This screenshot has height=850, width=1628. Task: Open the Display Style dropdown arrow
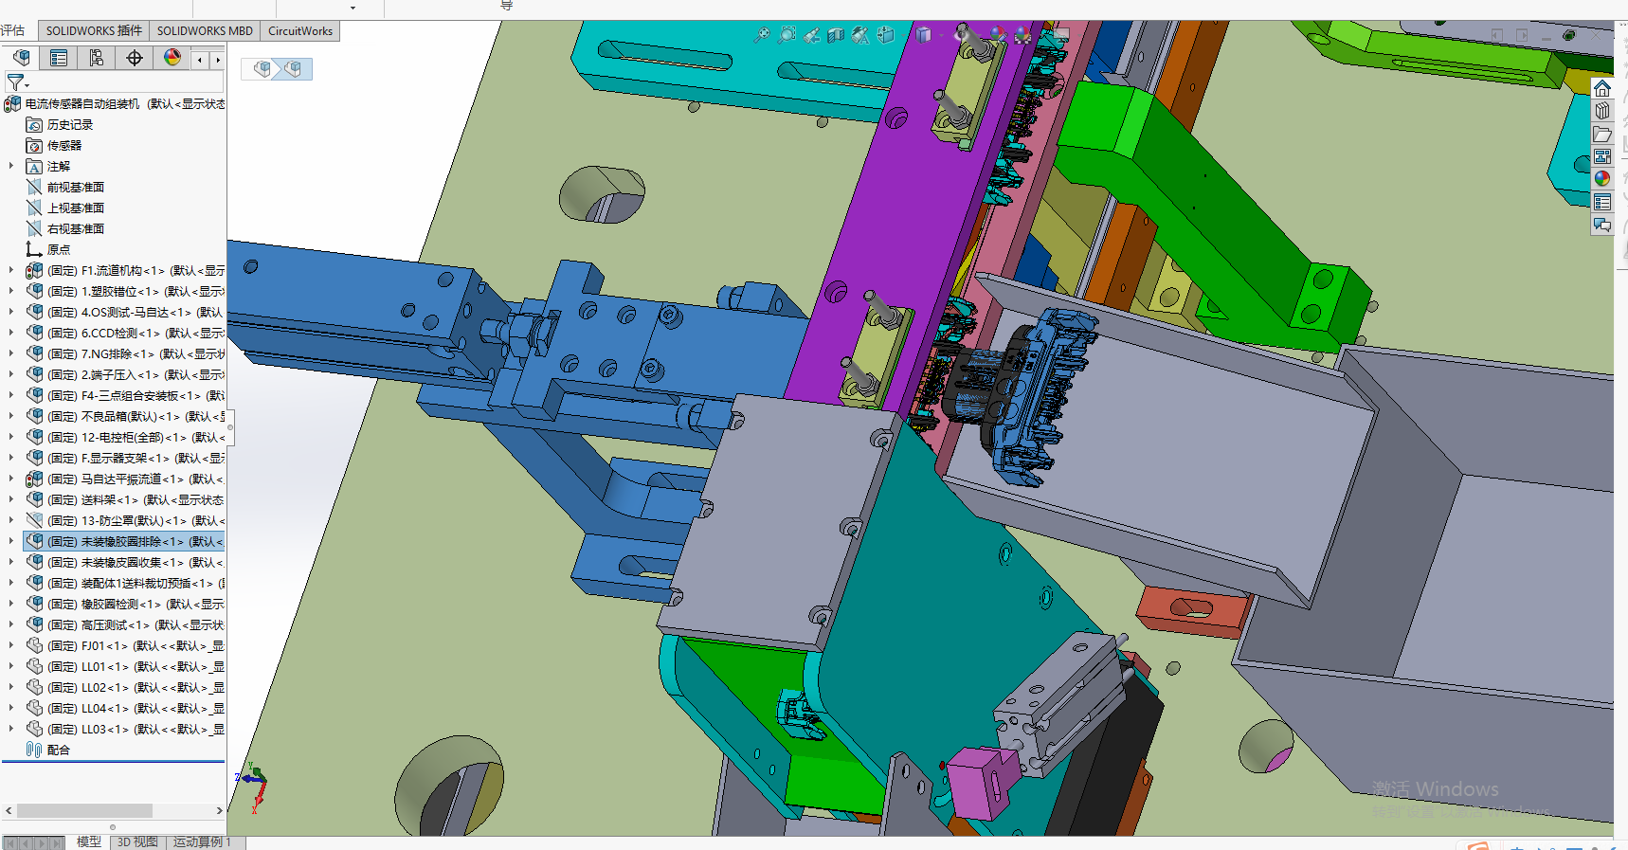click(942, 36)
